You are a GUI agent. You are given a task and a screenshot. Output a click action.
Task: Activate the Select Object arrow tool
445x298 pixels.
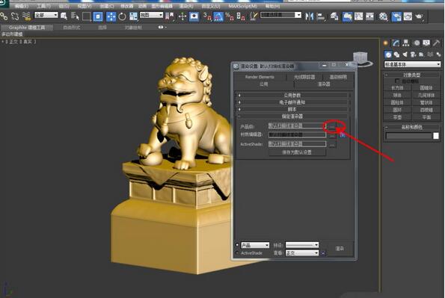64,16
